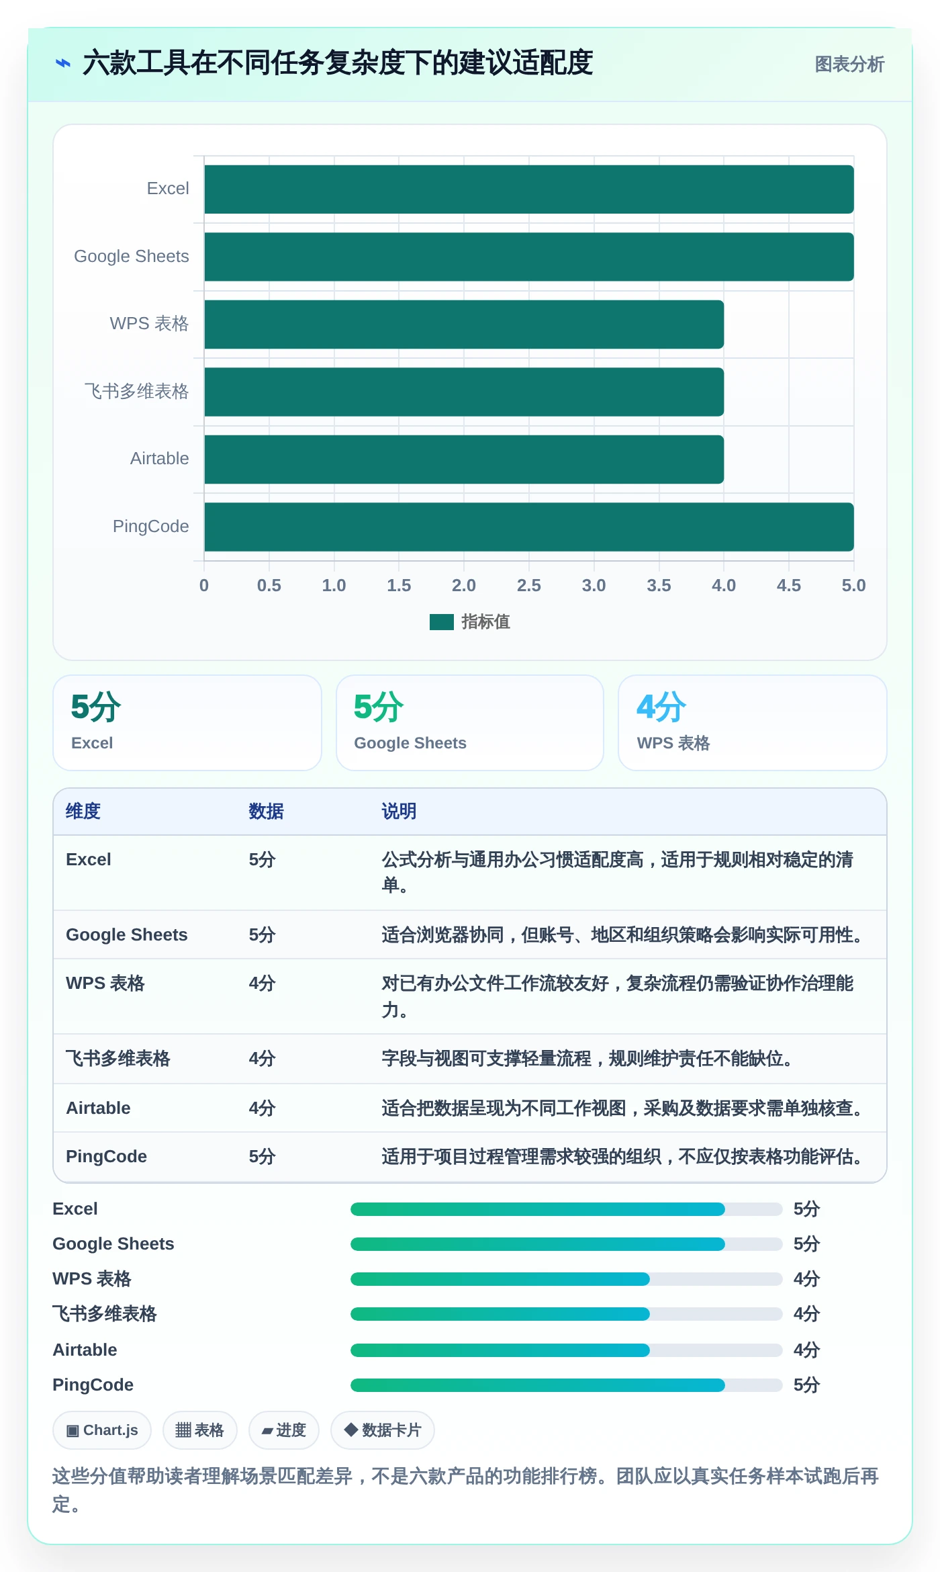
Task: Click the Google Sheets cell in the table
Action: (x=127, y=935)
